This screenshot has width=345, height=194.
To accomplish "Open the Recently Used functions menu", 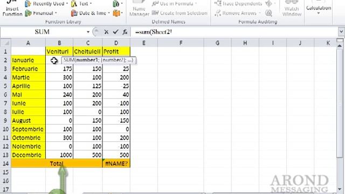I will coord(46,4).
